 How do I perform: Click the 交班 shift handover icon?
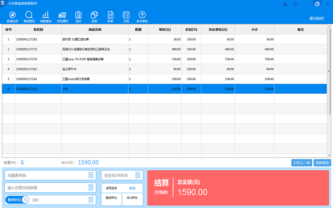[x=126, y=16]
